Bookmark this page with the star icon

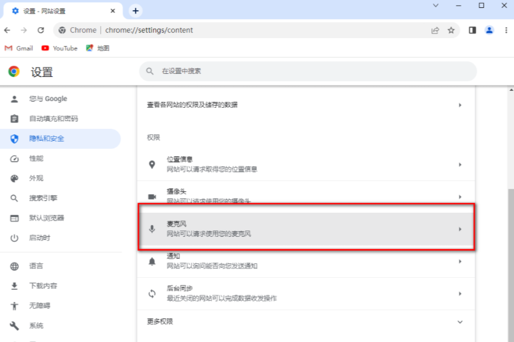click(x=451, y=30)
